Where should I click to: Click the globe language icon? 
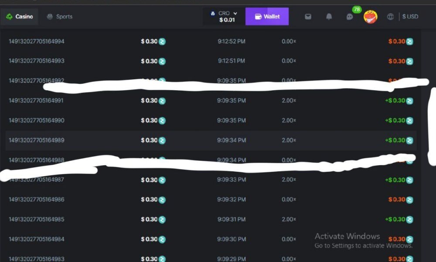pos(391,17)
